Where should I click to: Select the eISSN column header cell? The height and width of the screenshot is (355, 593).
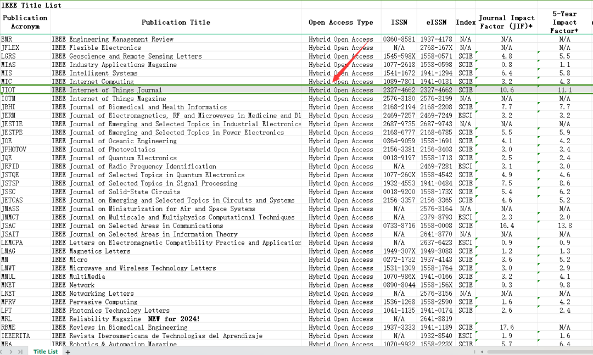[437, 22]
